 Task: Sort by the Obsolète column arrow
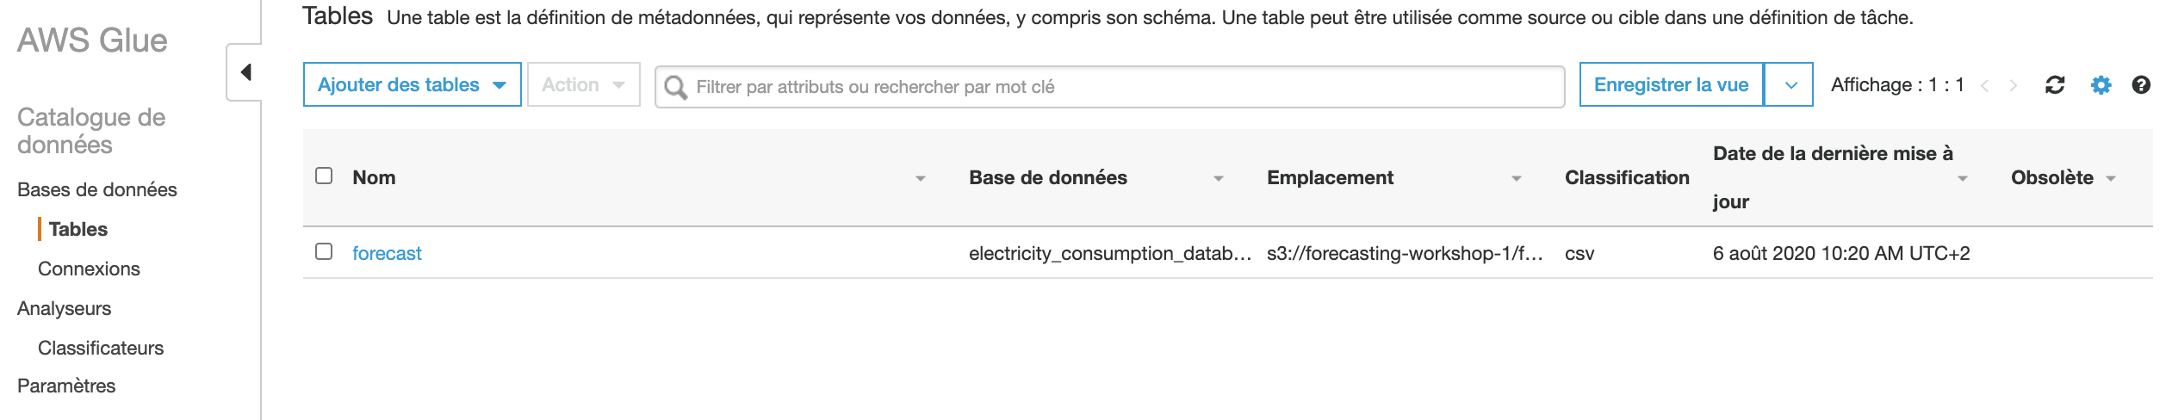2111,179
